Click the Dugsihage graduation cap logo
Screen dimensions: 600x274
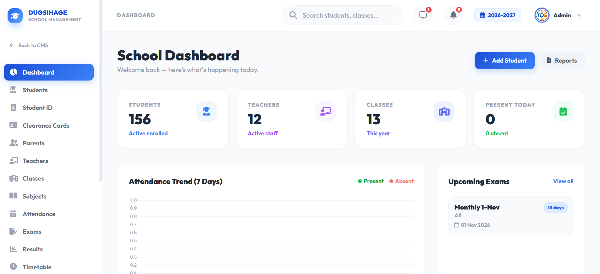pyautogui.click(x=15, y=16)
